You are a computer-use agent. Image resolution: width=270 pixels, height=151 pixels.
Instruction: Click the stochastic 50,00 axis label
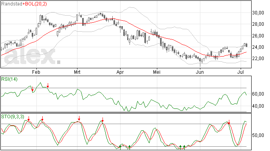tap(258, 135)
